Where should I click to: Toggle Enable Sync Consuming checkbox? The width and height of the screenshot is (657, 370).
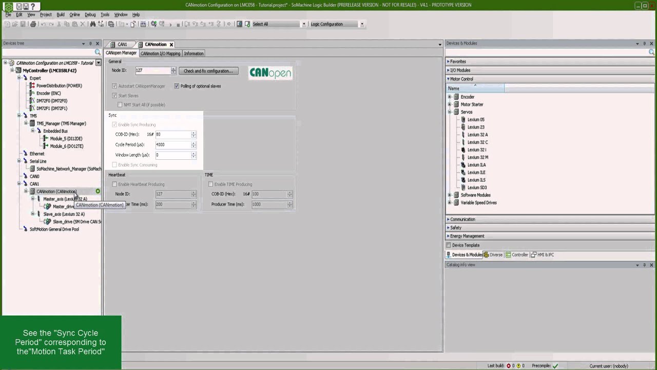click(114, 165)
